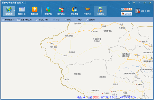Open the 在线地图 globe icon

coord(9,9)
